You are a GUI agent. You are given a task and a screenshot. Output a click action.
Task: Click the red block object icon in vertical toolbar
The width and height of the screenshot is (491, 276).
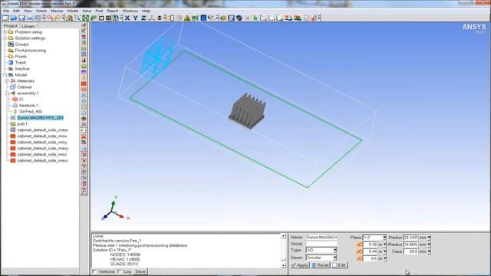tap(84, 84)
